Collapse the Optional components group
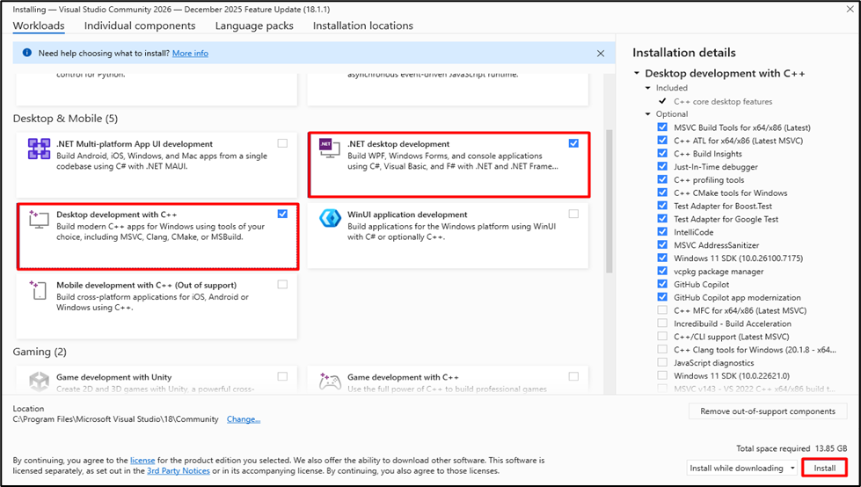Image resolution: width=861 pixels, height=487 pixels. [648, 114]
